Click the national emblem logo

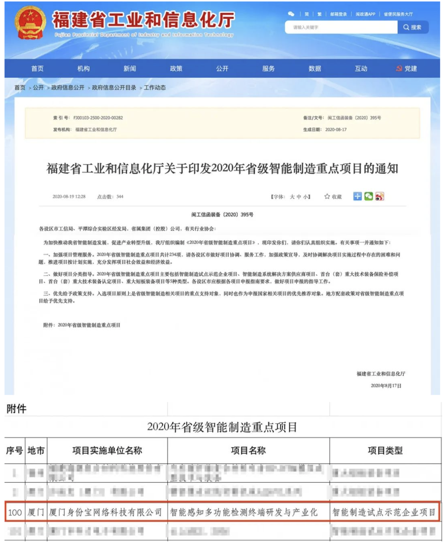[30, 23]
